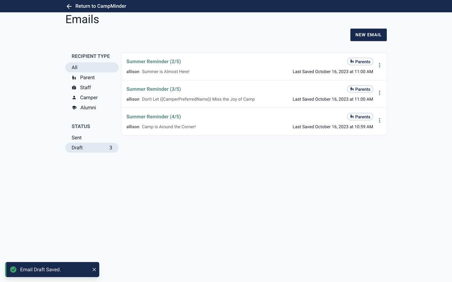
Task: Open options menu for Summer Reminder (4/5)
Action: 379,120
